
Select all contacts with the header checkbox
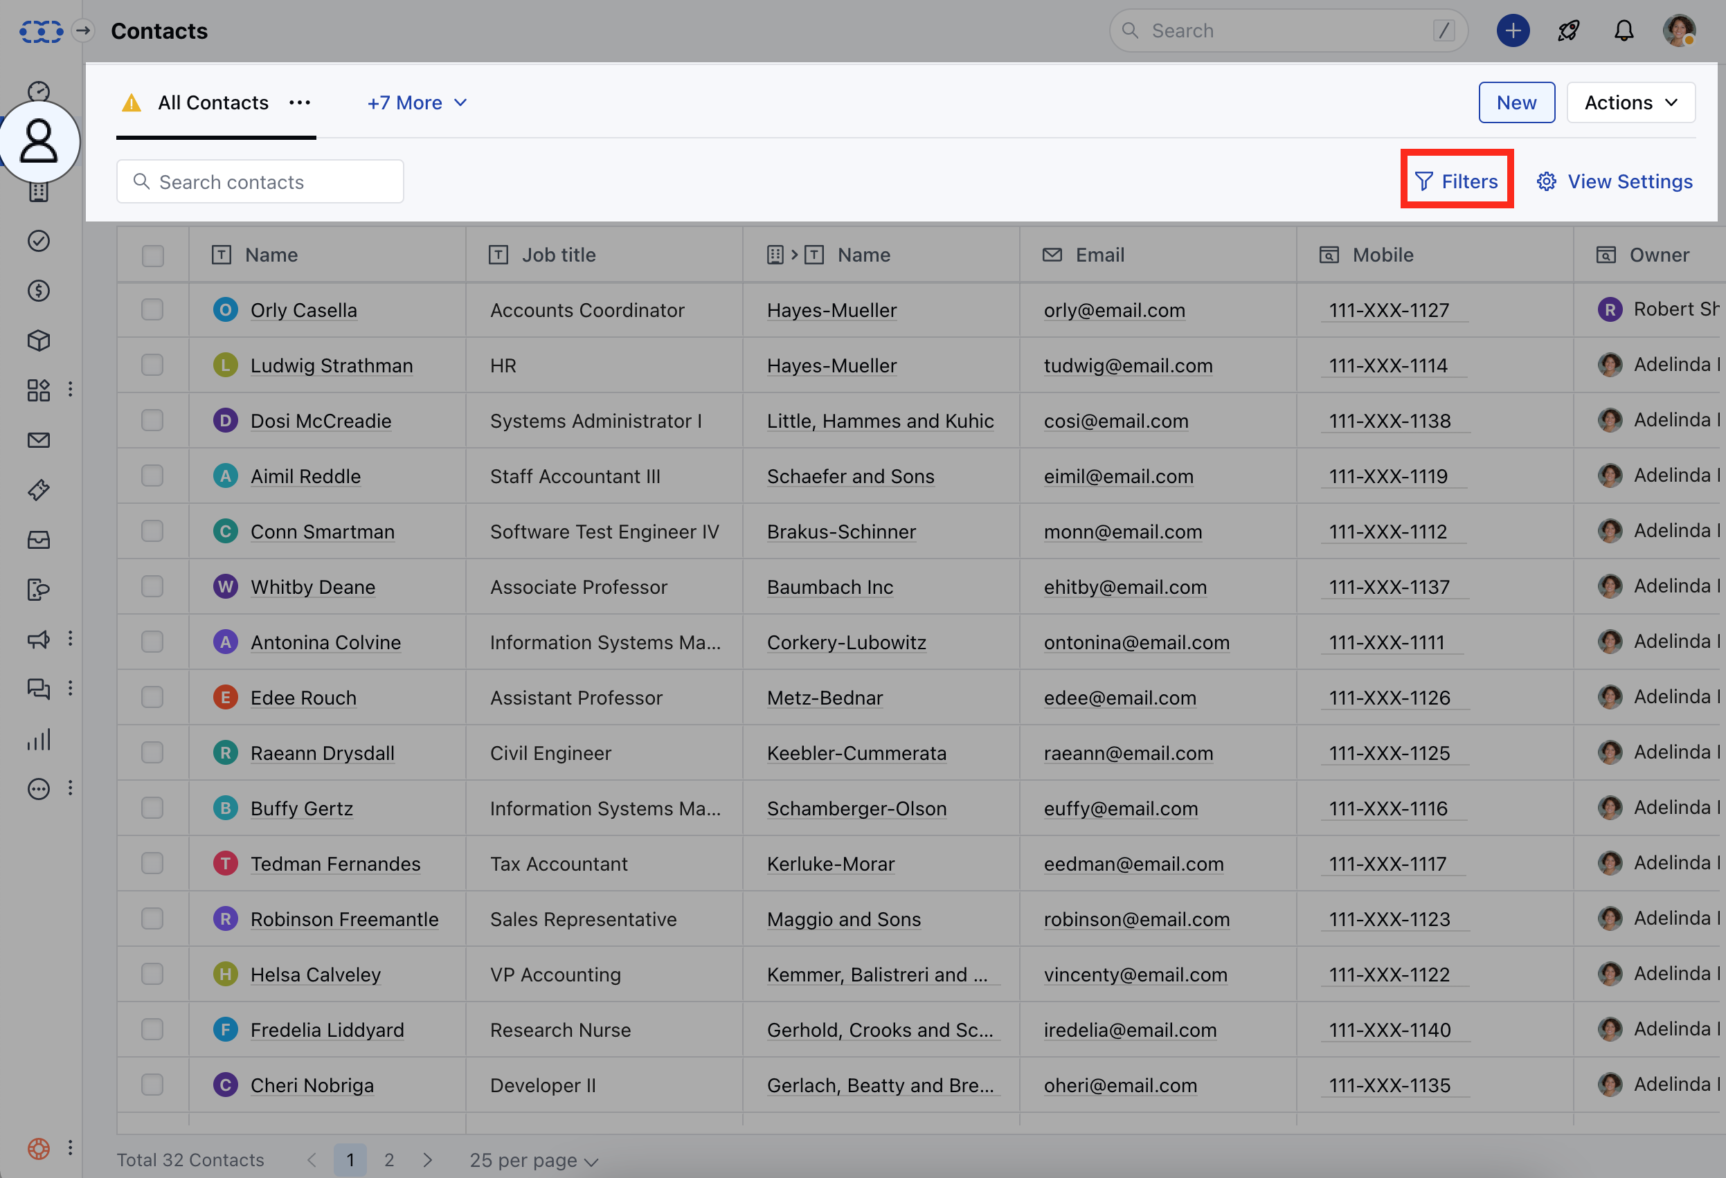152,255
